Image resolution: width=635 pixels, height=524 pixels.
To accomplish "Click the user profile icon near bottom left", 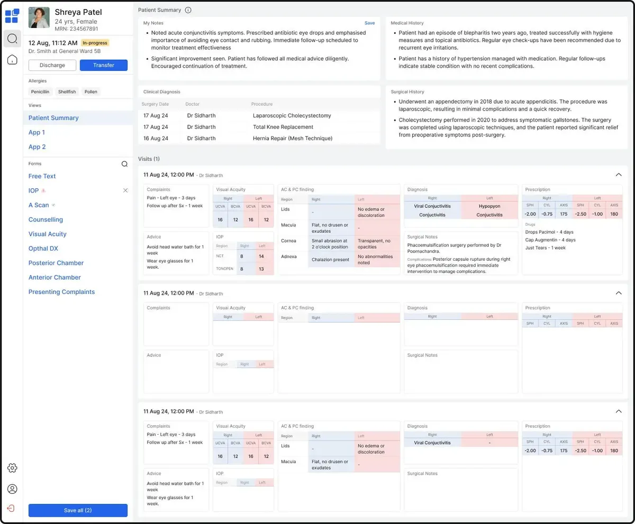I will pos(12,489).
